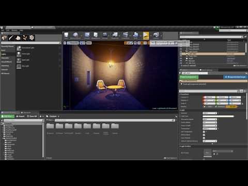Select the viewport scale gizmo tool
This screenshot has height=186, width=248.
coord(132,43)
